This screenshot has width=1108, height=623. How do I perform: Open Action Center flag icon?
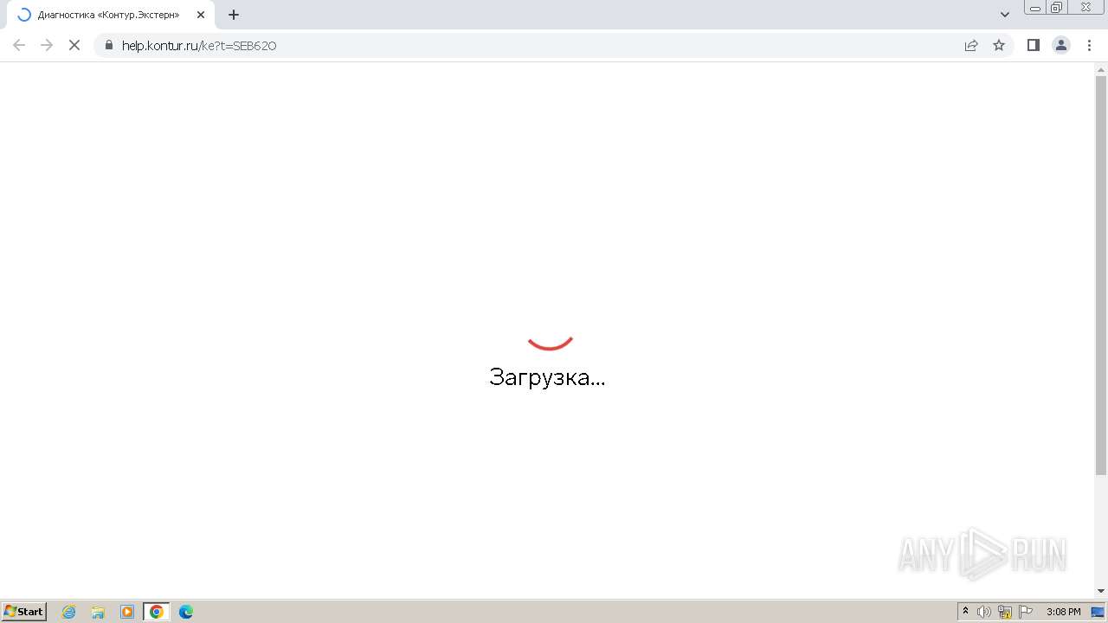(1026, 612)
